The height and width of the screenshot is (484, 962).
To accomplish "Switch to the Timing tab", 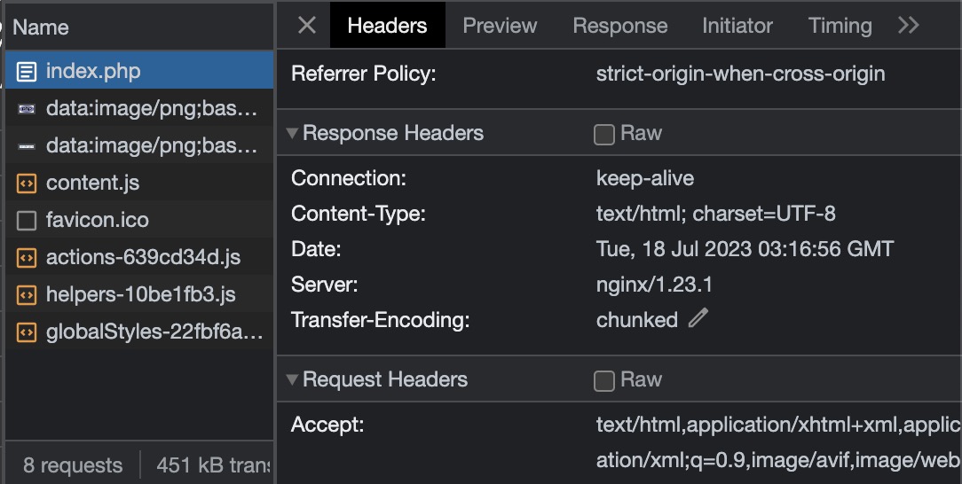I will [840, 26].
